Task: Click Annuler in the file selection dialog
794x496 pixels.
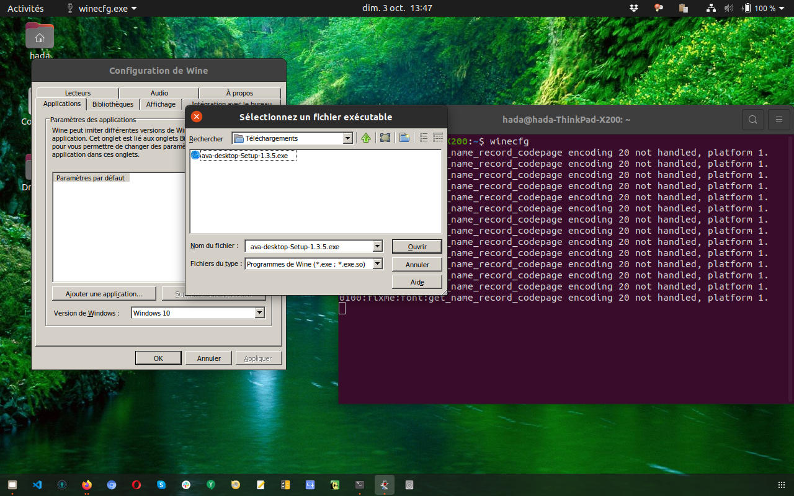Action: click(417, 264)
